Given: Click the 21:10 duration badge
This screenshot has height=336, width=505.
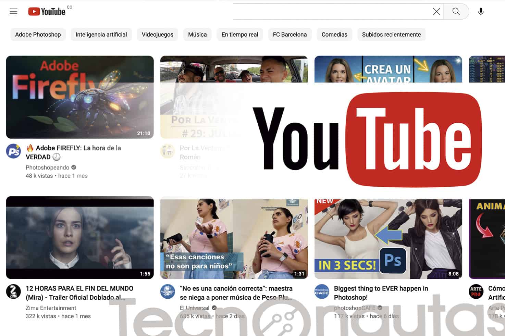Looking at the screenshot, I should coord(144,133).
